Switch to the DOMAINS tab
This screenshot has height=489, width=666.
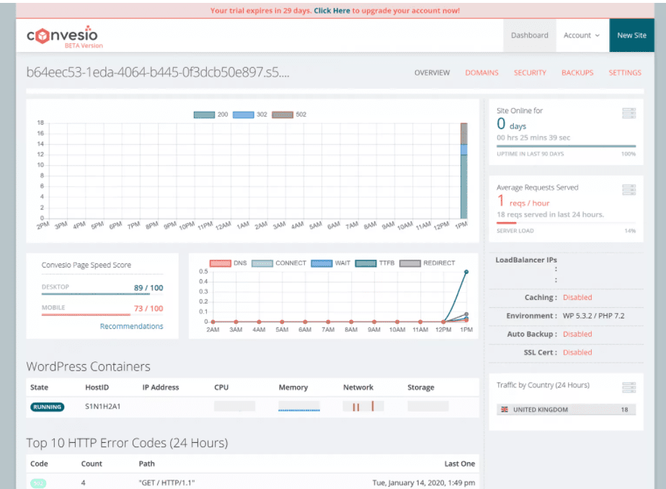[481, 73]
